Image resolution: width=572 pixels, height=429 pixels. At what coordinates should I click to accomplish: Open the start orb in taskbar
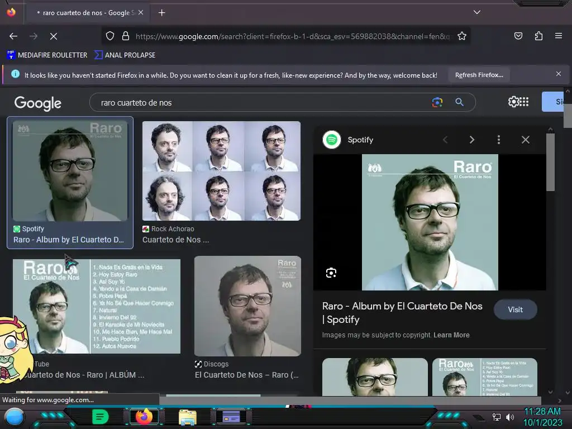point(14,417)
